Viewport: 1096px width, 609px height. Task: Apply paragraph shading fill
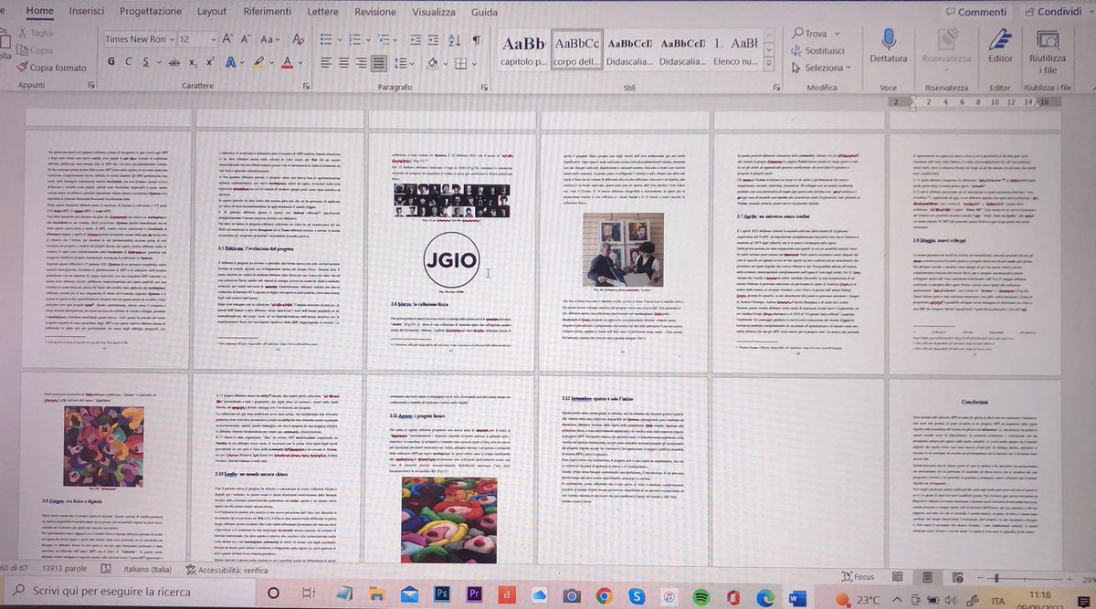pos(432,62)
